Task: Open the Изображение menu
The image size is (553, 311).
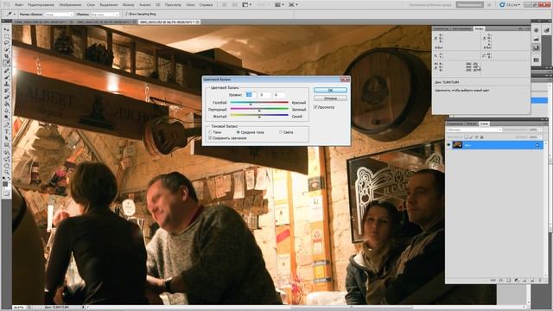Action: [70, 5]
